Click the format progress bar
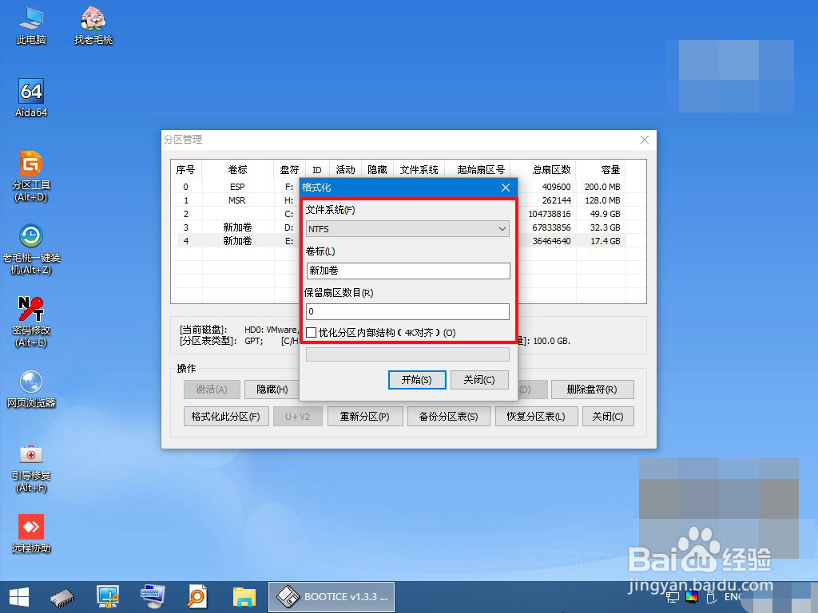Screen dimensions: 818x613 [407, 354]
